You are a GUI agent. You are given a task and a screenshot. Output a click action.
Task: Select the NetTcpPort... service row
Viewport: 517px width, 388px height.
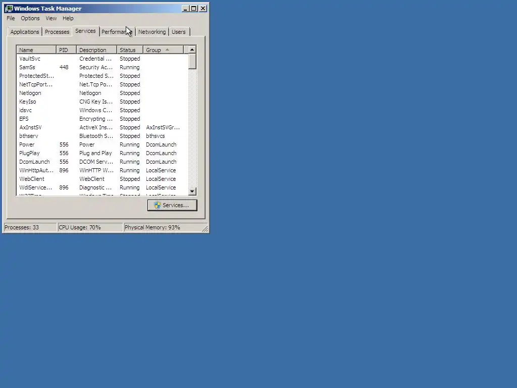pos(102,84)
